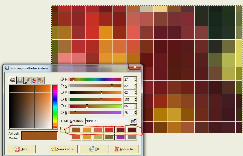Image resolution: width=243 pixels, height=156 pixels.
Task: Click on the V value slider
Action: [x=95, y=92]
